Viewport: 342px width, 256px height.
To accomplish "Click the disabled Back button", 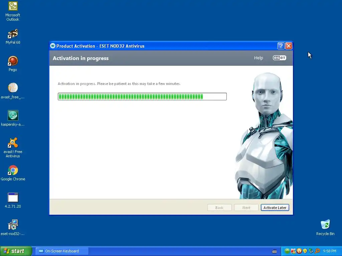I will point(219,208).
